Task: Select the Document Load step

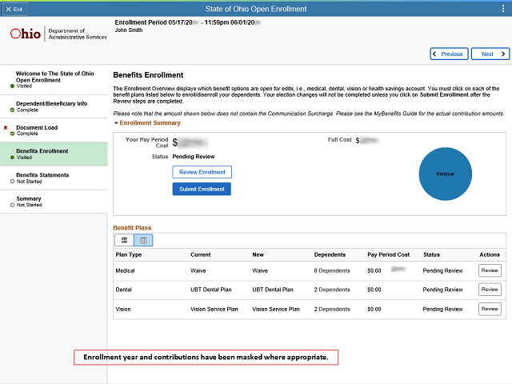Action: click(x=37, y=128)
